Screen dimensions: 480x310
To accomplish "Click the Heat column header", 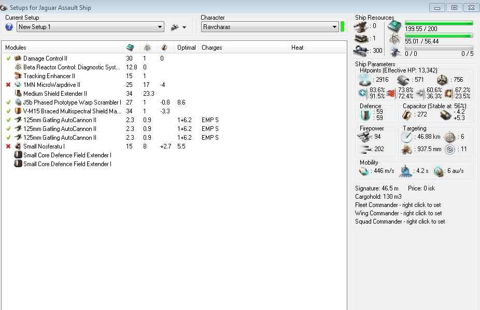I will pyautogui.click(x=297, y=48).
